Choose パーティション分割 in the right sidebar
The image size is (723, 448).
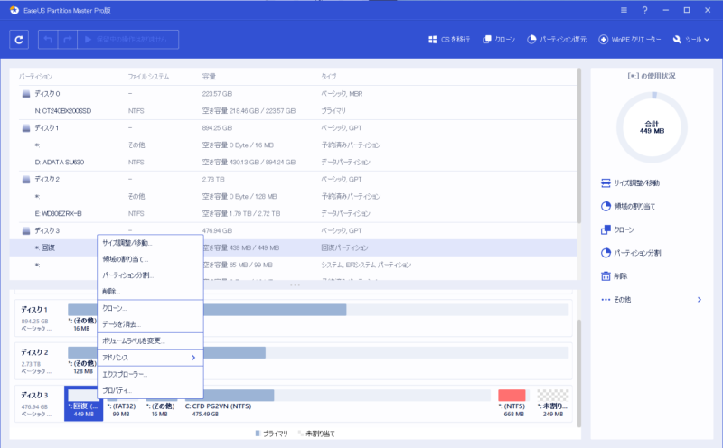[631, 253]
